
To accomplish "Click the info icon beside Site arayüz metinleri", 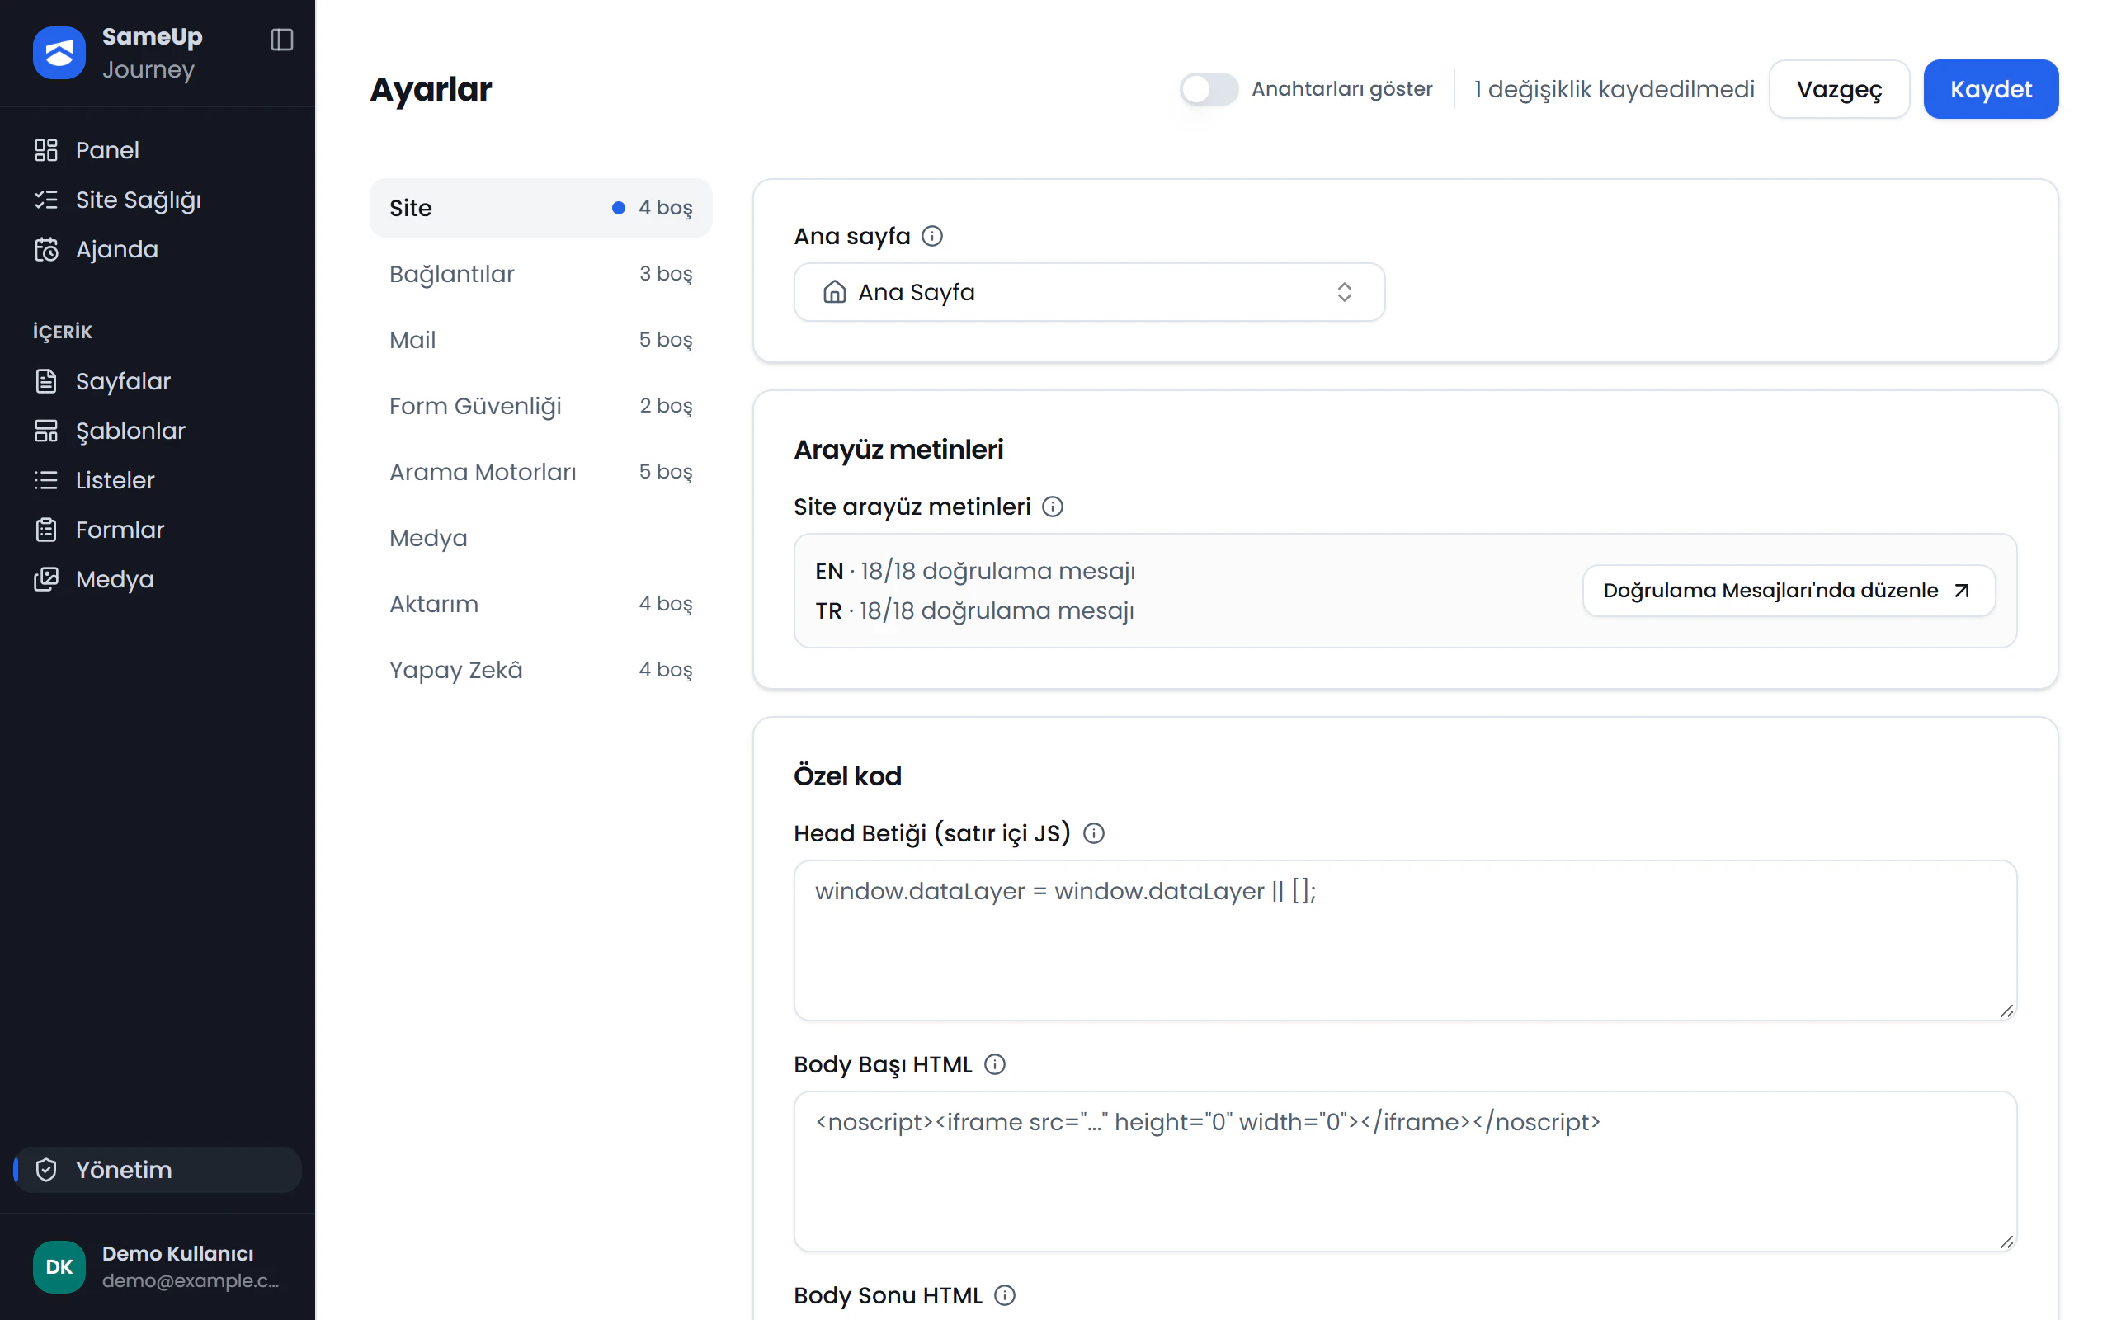I will click(x=1053, y=507).
